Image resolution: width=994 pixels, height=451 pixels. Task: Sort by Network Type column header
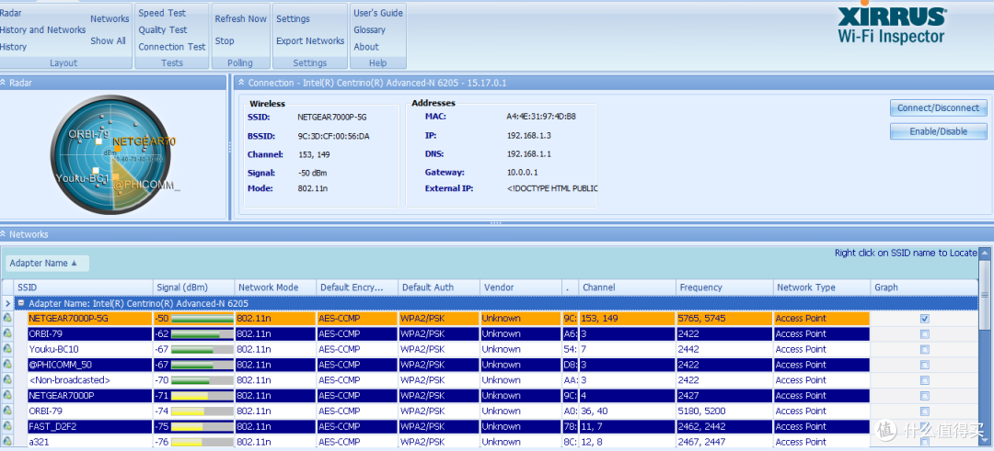(x=822, y=288)
